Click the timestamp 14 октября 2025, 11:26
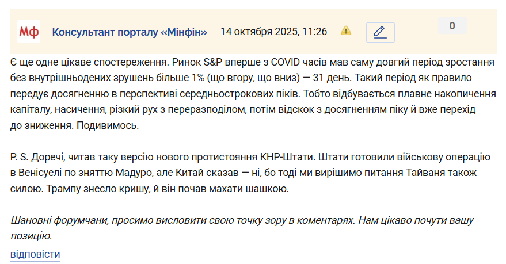 tap(273, 32)
